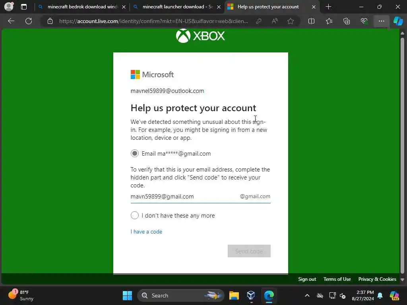Click the Microsoft Edge taskbar icon
This screenshot has height=305, width=407.
269,295
